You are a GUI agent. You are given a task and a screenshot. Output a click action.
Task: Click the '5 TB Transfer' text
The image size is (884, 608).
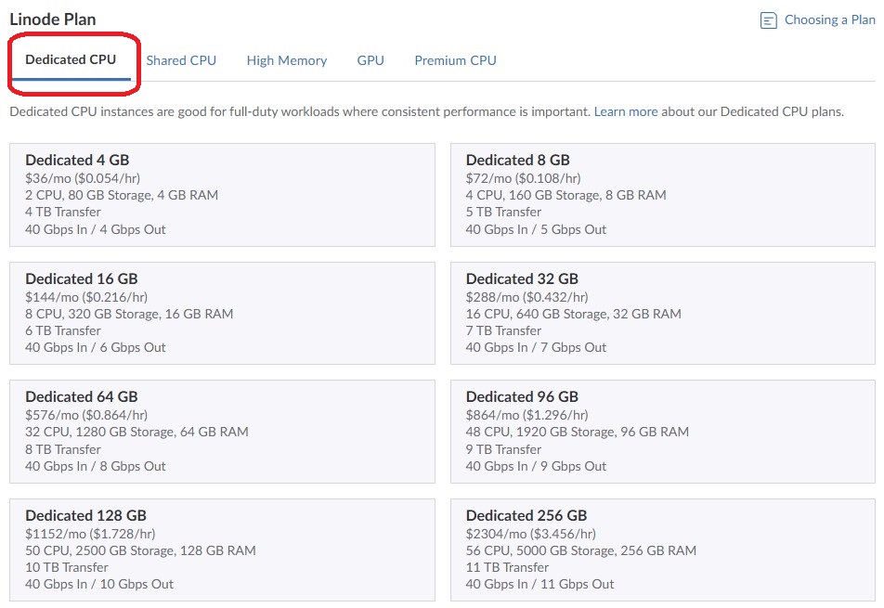click(503, 212)
